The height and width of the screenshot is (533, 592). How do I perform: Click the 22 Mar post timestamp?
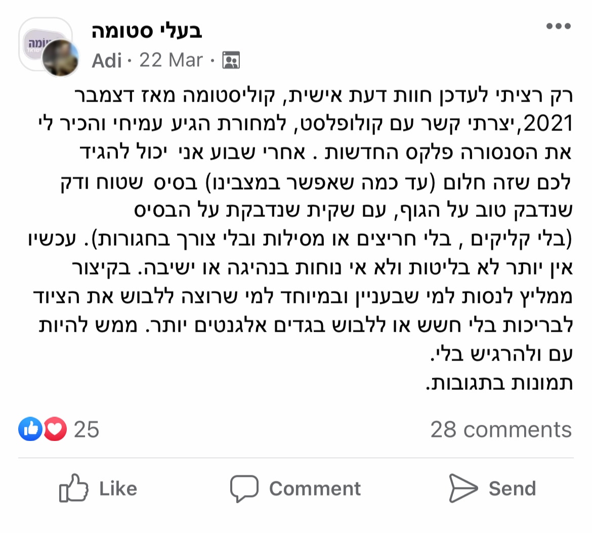(171, 60)
